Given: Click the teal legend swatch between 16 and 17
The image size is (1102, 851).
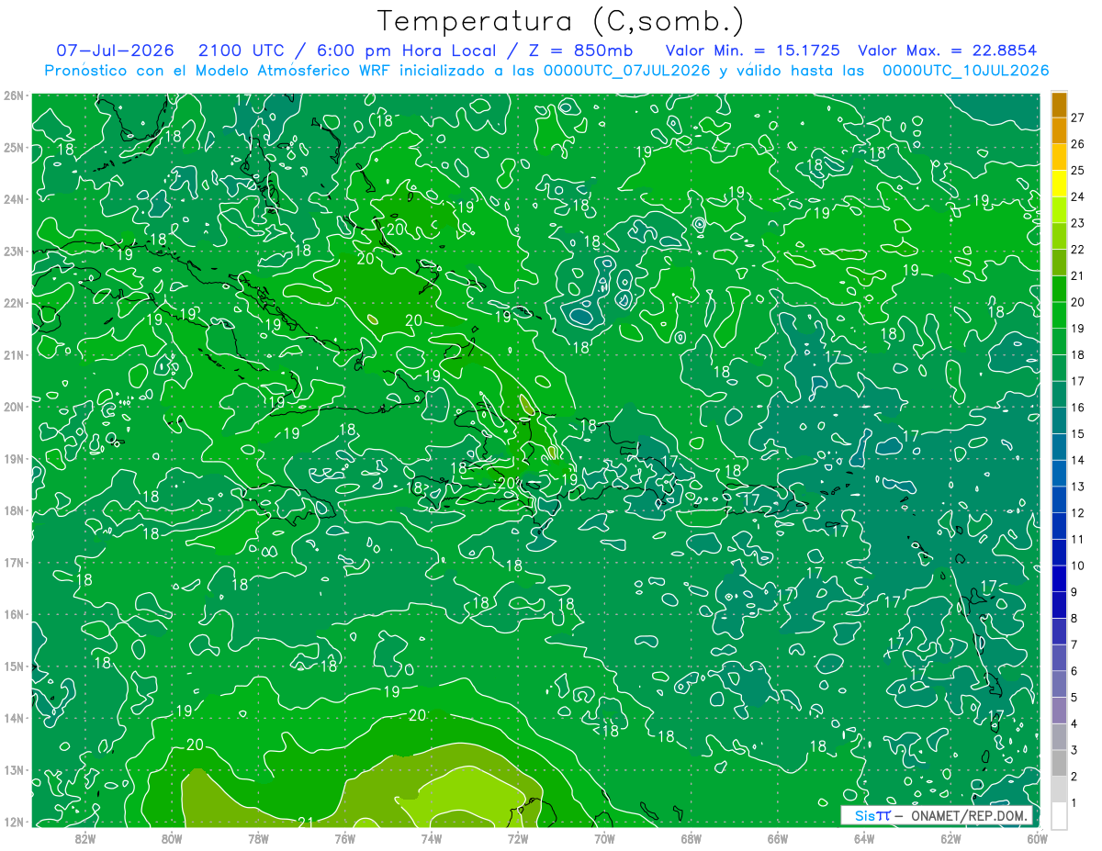Looking at the screenshot, I should 1059,394.
